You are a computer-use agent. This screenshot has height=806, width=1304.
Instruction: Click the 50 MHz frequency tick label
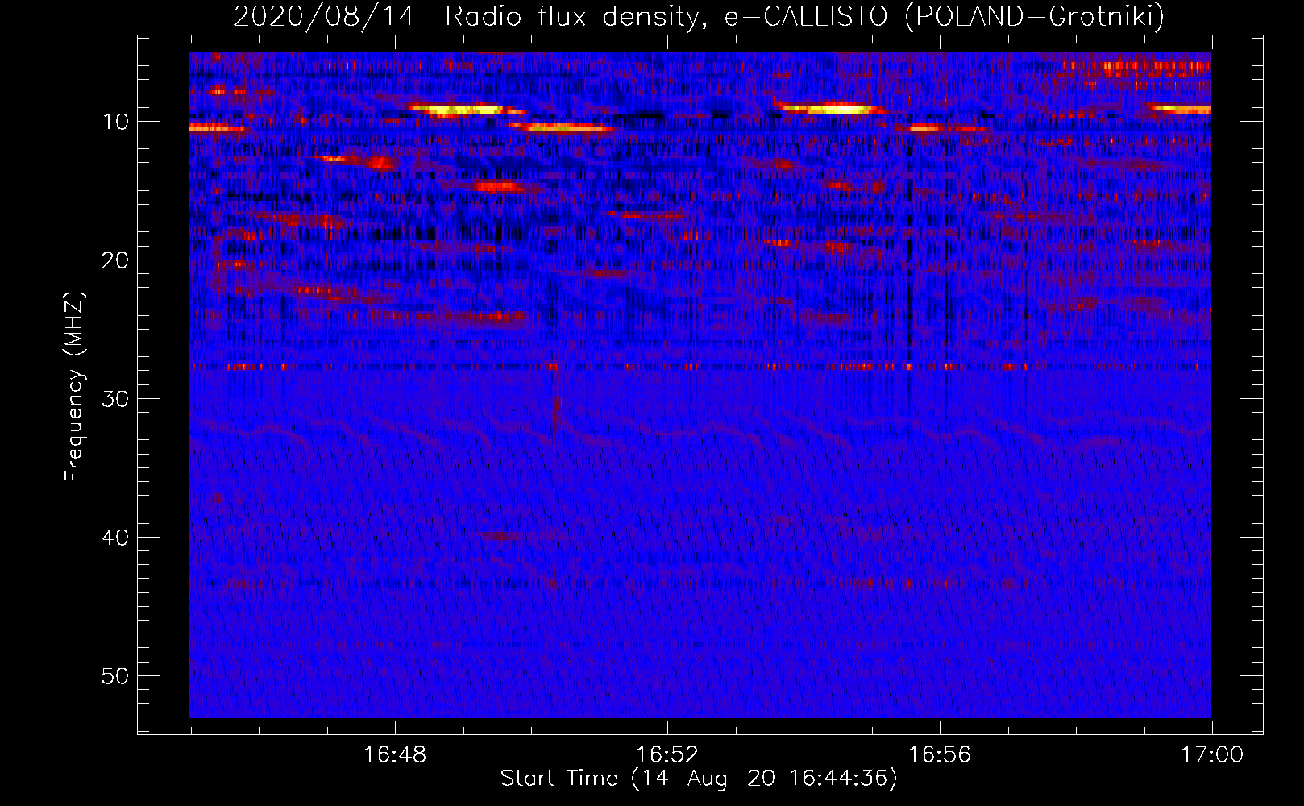[x=115, y=676]
